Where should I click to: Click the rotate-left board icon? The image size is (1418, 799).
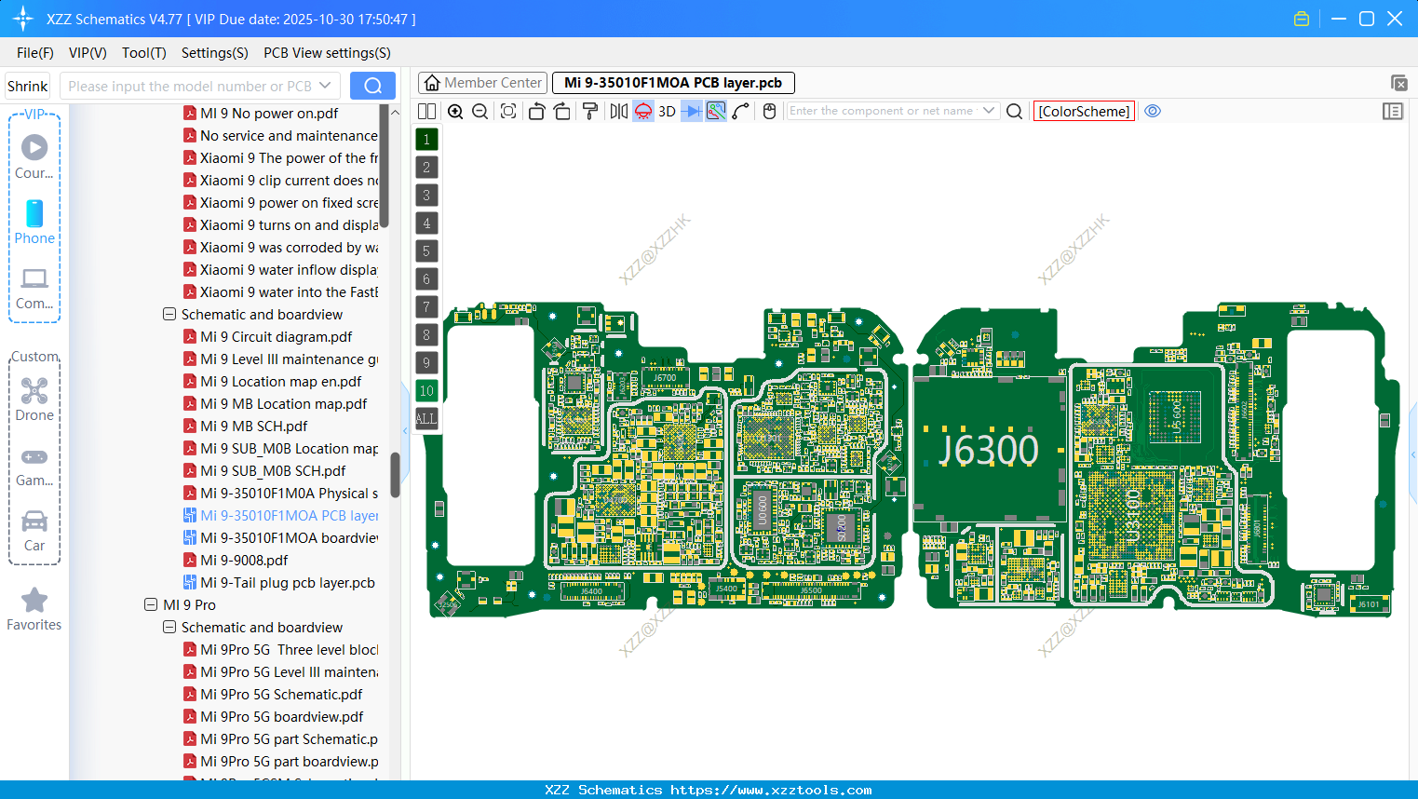tap(536, 111)
